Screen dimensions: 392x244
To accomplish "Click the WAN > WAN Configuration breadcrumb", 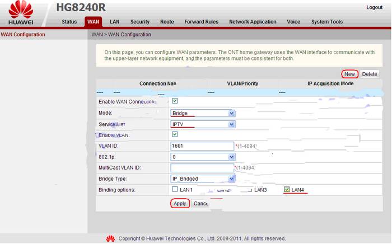I will 122,35.
